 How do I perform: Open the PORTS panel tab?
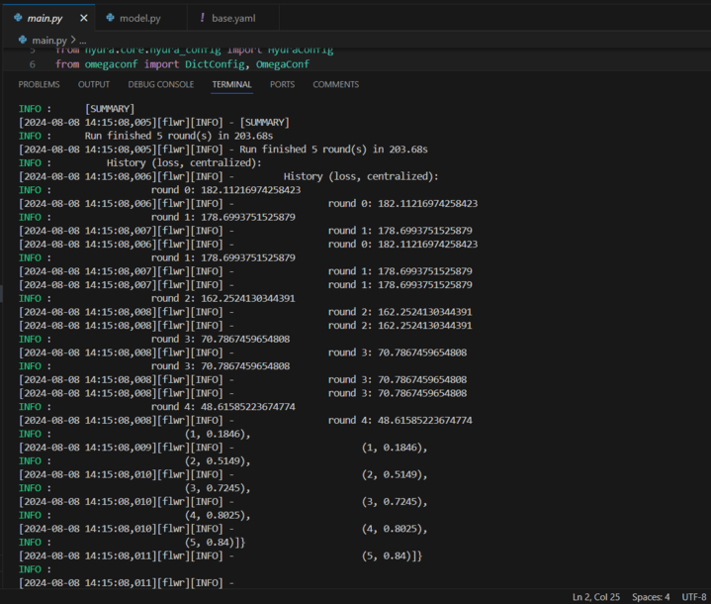click(x=282, y=85)
